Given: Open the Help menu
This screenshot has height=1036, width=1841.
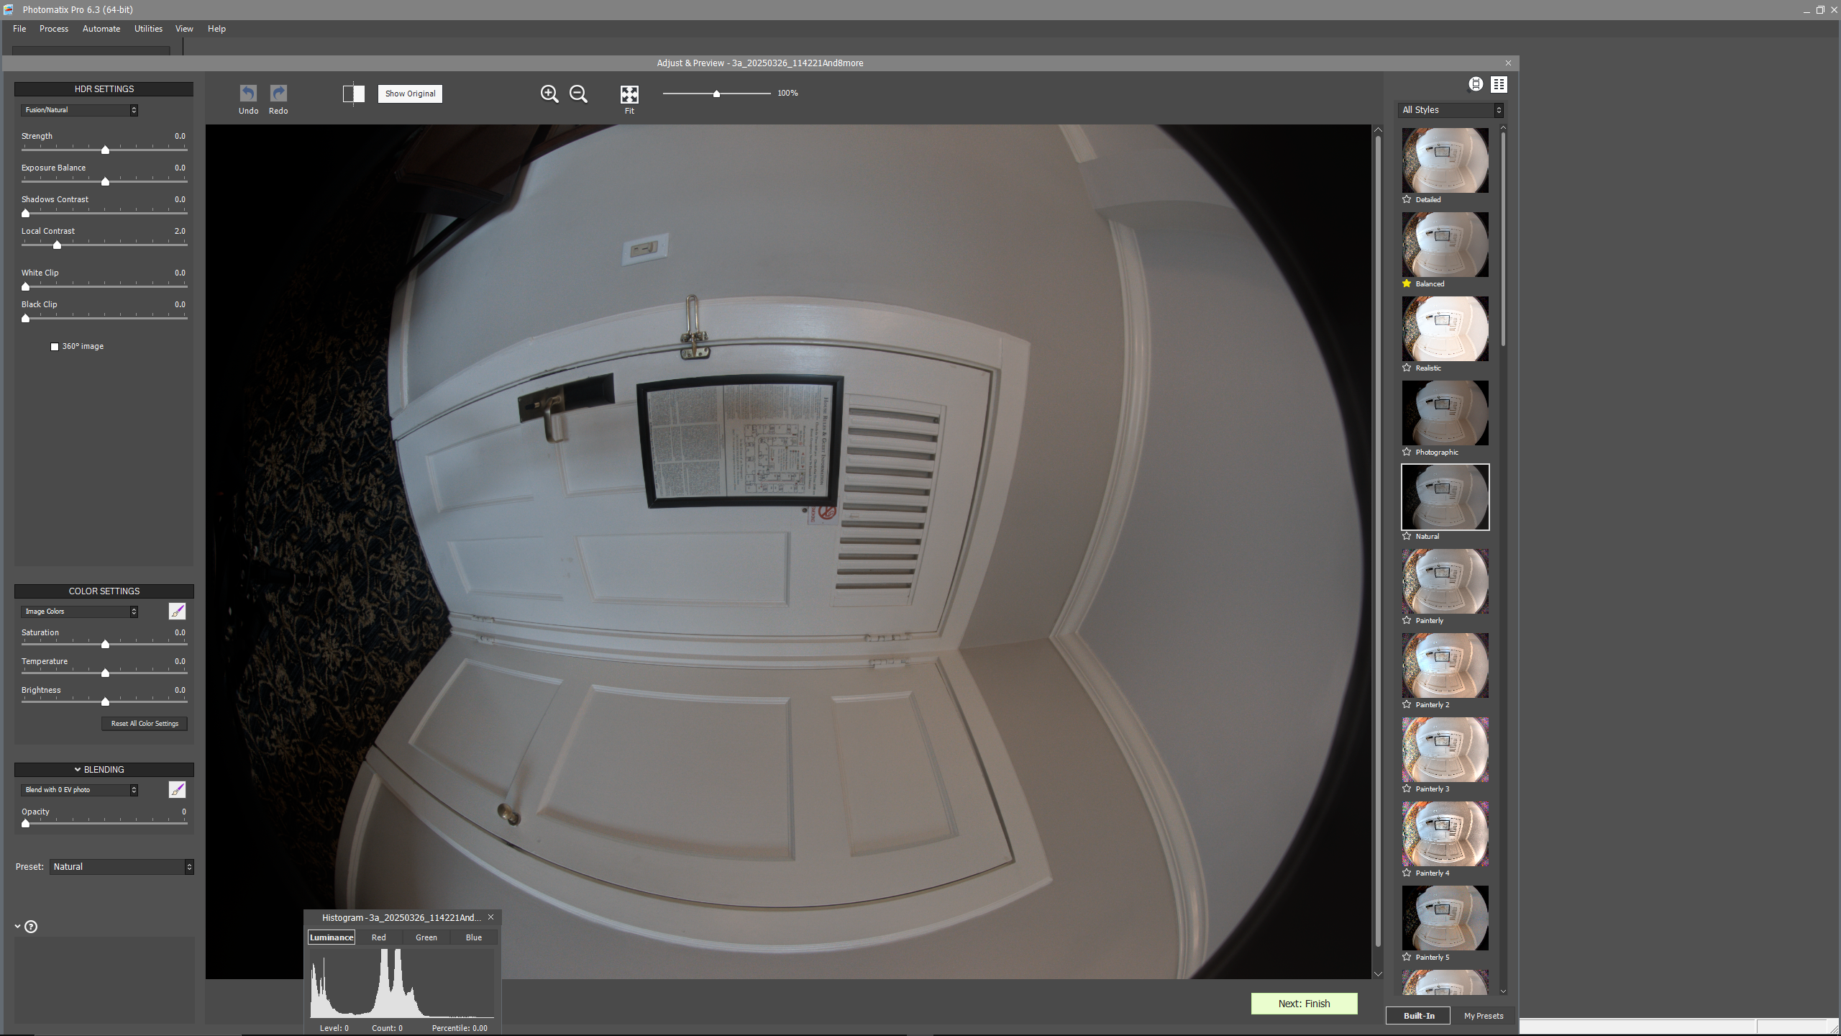Looking at the screenshot, I should (216, 29).
